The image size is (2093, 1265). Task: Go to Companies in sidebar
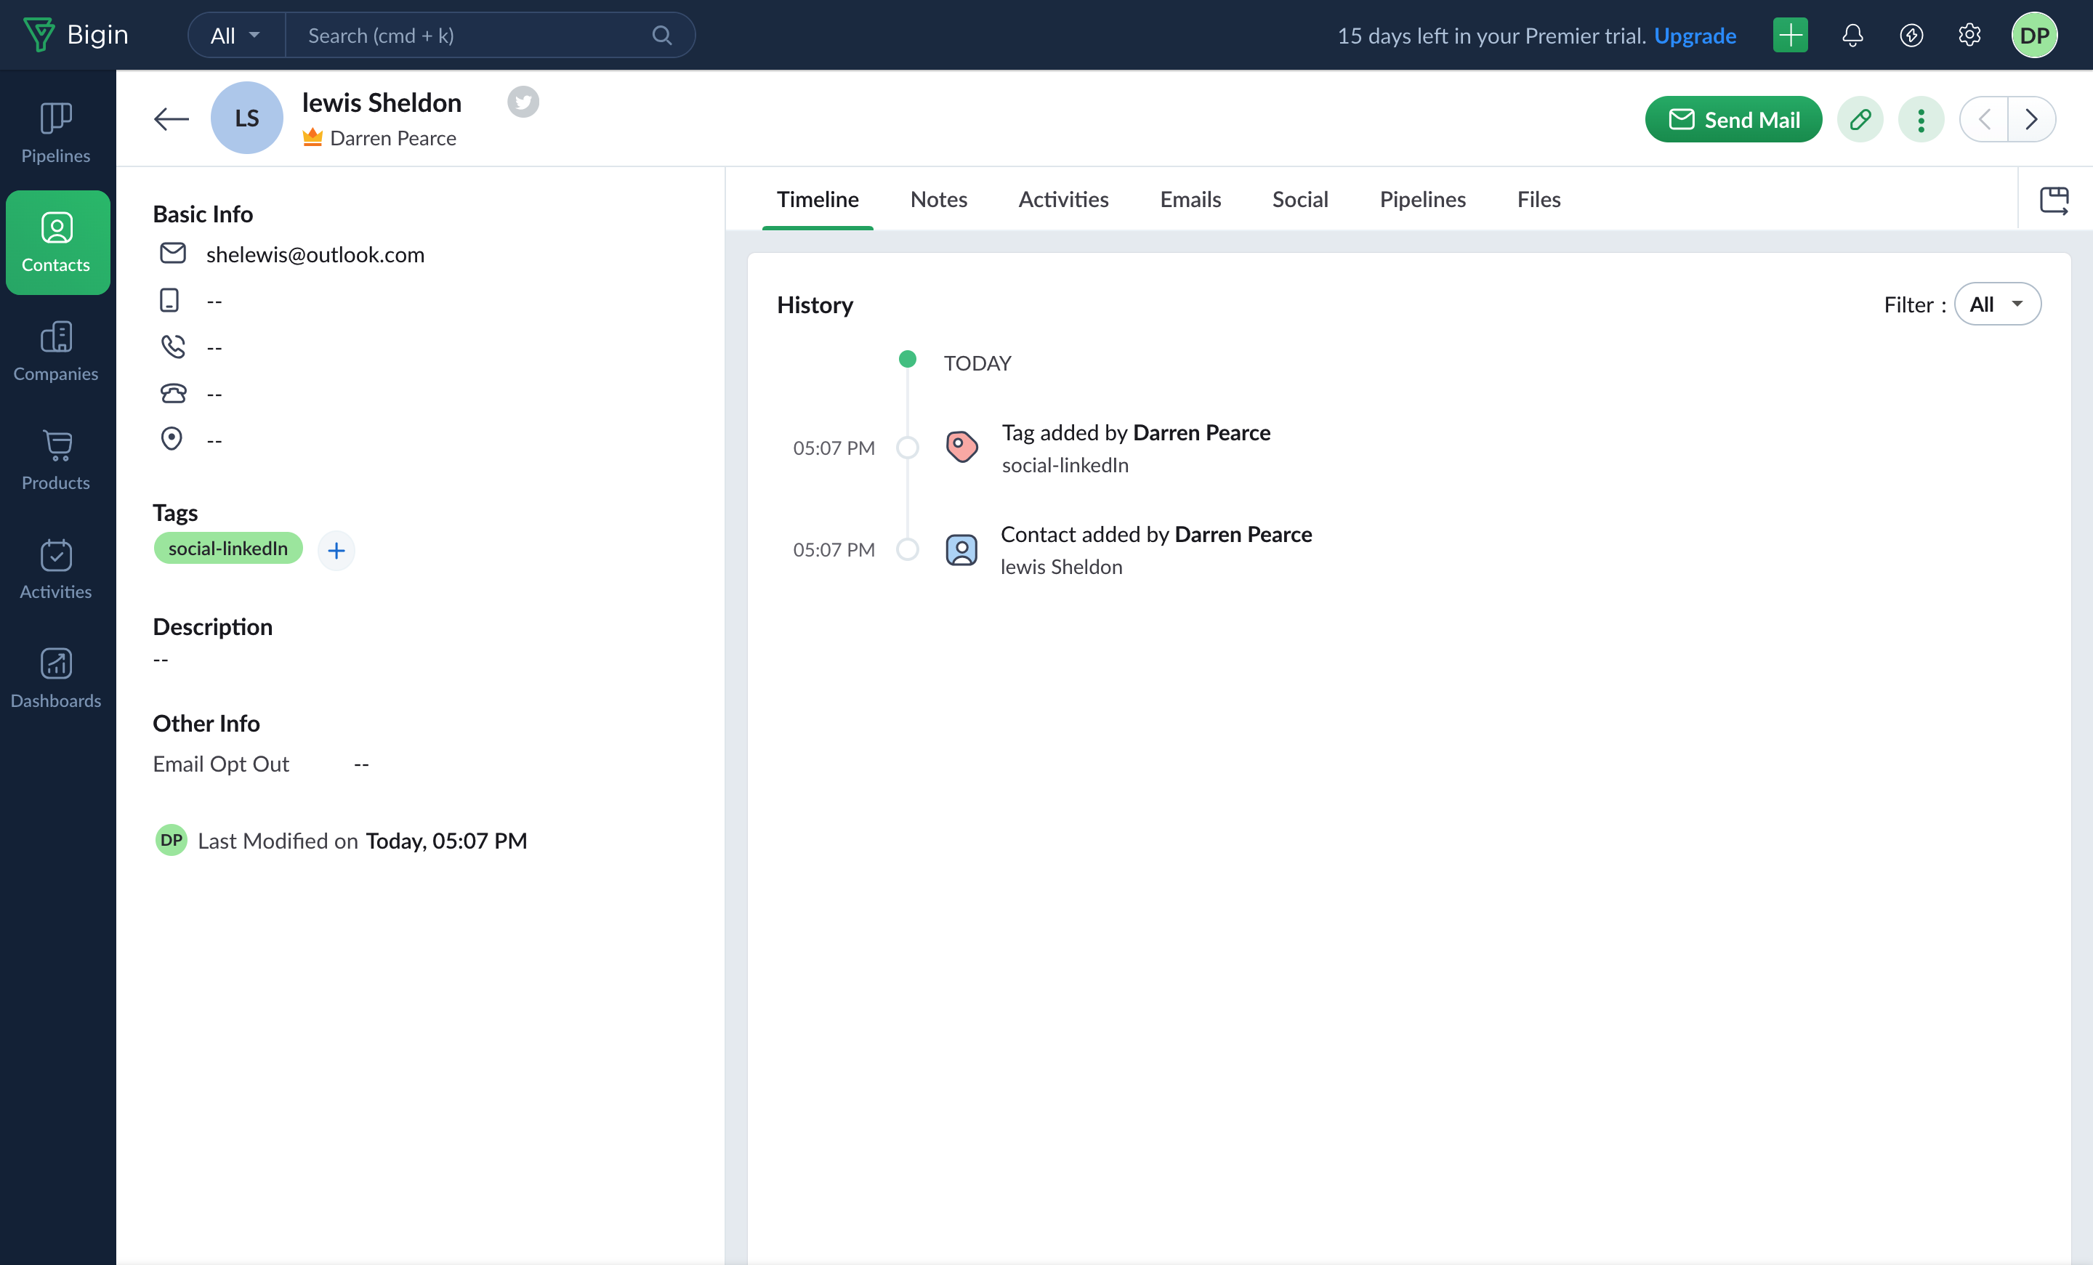pos(56,351)
